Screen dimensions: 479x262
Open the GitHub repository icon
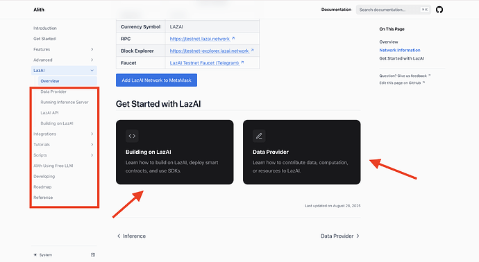(x=439, y=10)
